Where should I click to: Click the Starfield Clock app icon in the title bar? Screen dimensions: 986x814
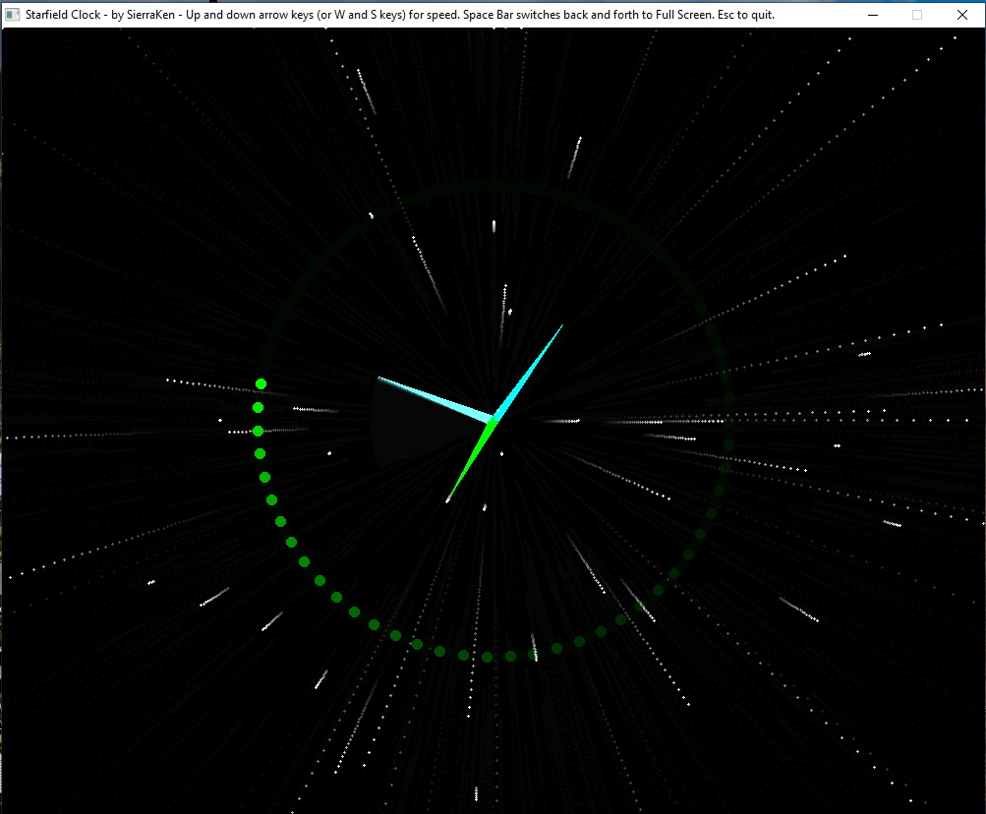point(14,15)
